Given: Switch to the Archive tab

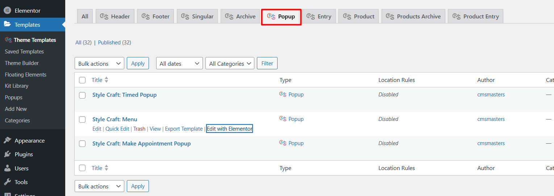Looking at the screenshot, I should click(x=240, y=17).
